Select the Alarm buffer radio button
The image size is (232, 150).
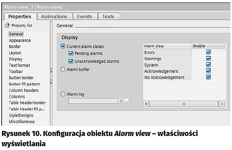click(x=62, y=69)
